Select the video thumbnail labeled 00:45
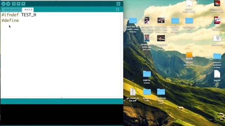This screenshot has height=126, width=225. pos(161,38)
